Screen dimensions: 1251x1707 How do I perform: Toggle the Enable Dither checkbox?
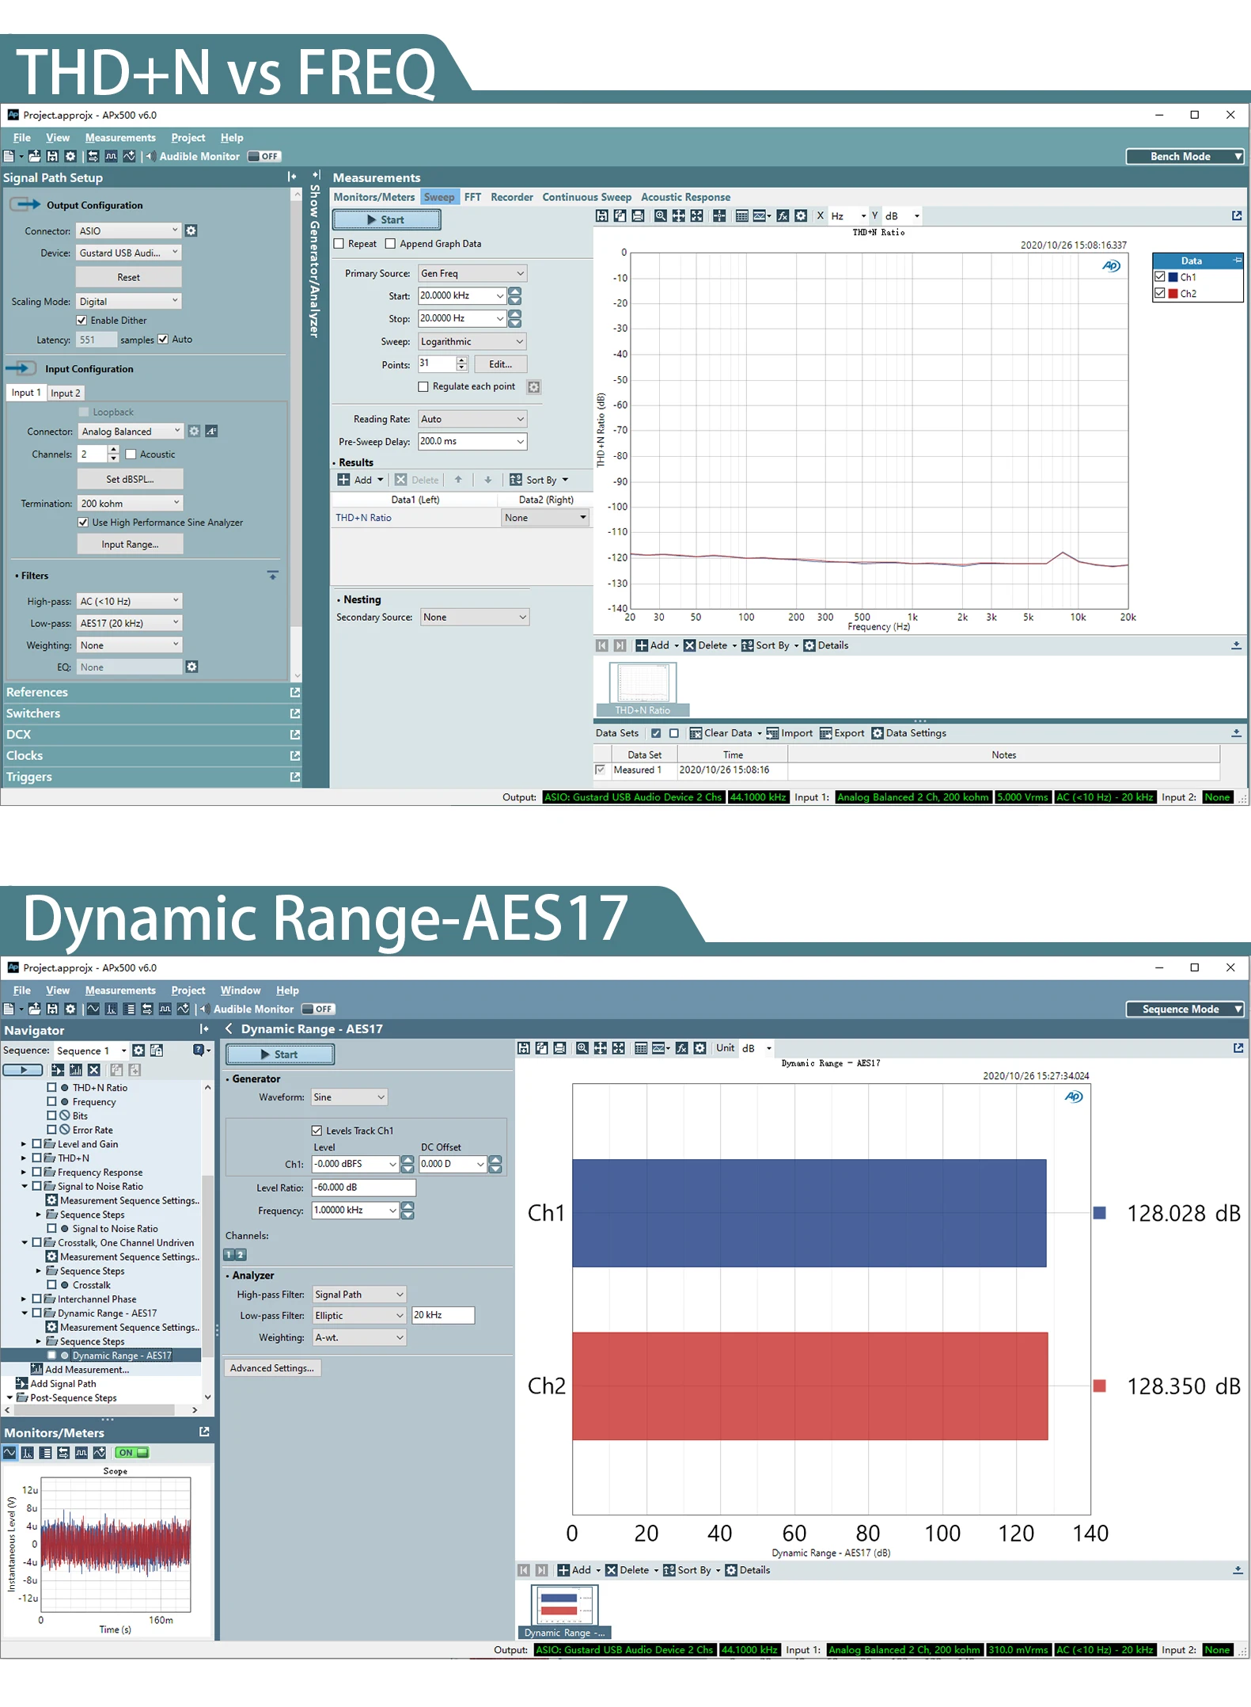pos(82,320)
